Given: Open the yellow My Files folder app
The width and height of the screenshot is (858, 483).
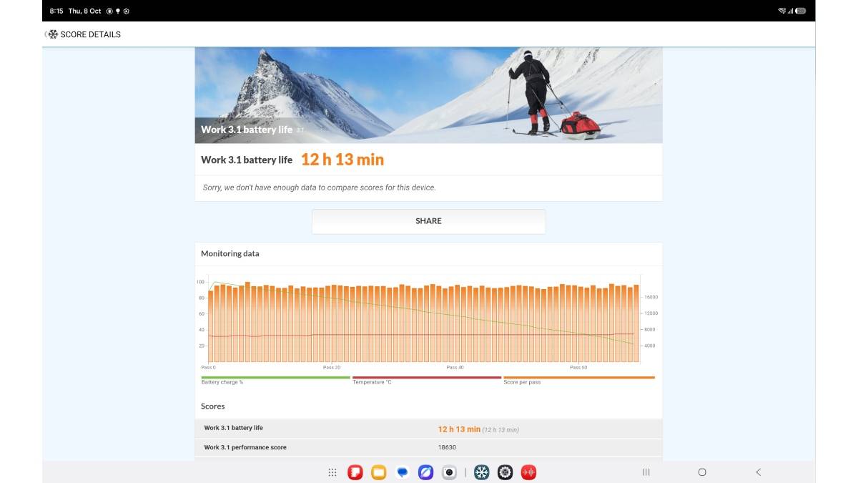Looking at the screenshot, I should (x=378, y=472).
